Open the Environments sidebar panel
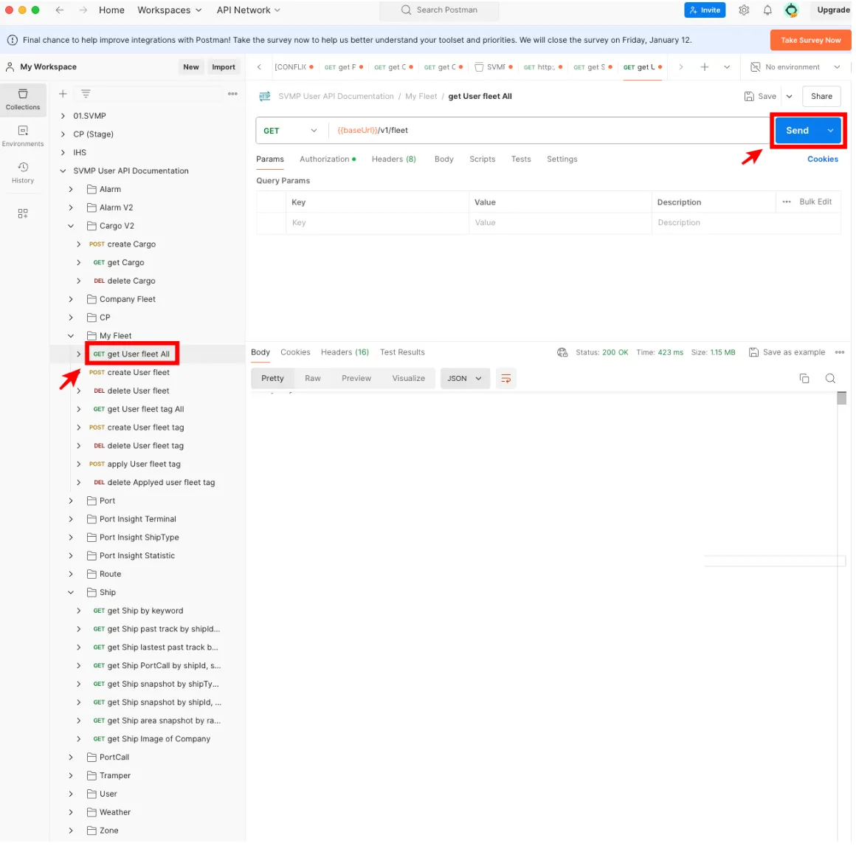856x855 pixels. (23, 136)
